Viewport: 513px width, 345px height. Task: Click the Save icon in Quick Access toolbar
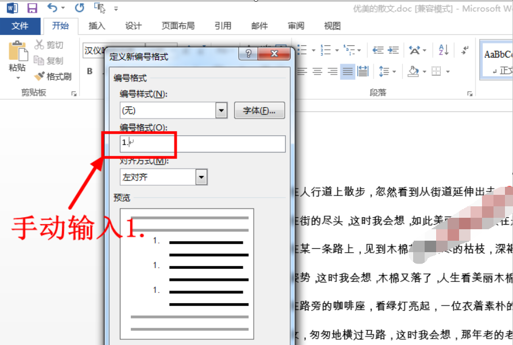coord(32,7)
